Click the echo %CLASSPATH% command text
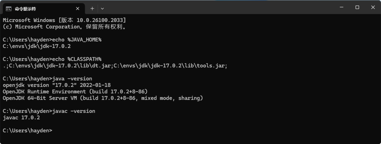This screenshot has width=381, height=144. pyautogui.click(x=77, y=59)
